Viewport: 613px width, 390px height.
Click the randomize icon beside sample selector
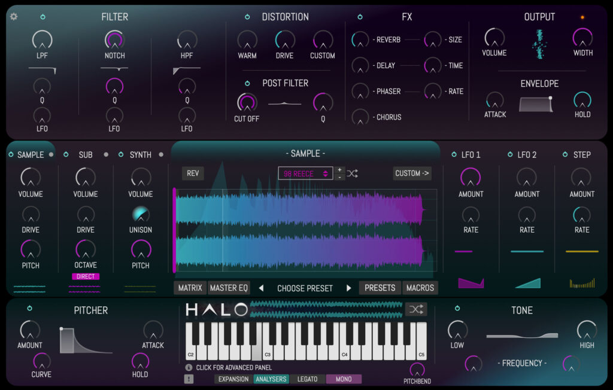[x=352, y=173]
